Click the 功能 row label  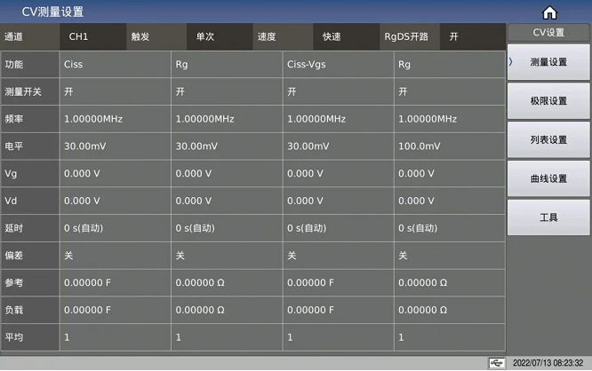(x=30, y=65)
